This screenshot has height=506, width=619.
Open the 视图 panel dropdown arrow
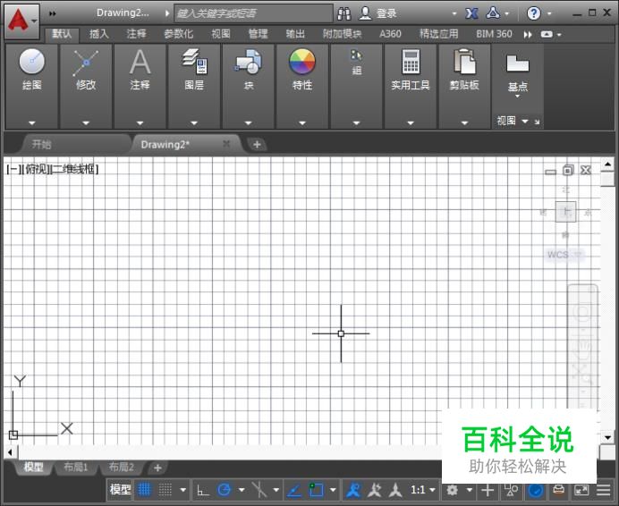525,122
